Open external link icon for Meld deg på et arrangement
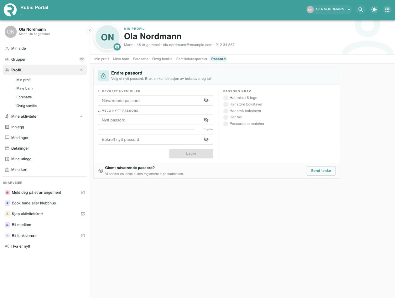Screen dimensions: 395x298 [83, 193]
